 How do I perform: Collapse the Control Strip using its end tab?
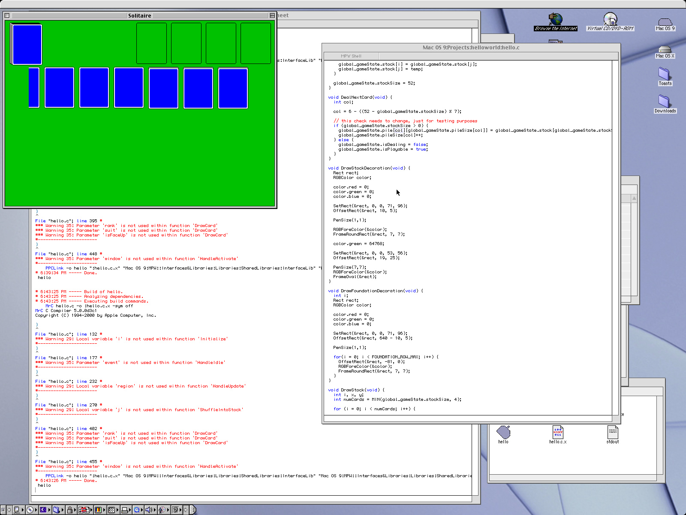click(193, 510)
